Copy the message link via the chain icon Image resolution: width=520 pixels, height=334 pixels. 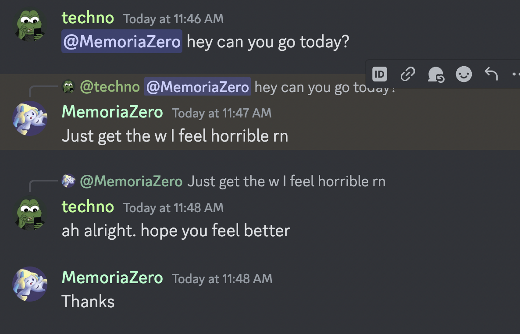tap(407, 74)
